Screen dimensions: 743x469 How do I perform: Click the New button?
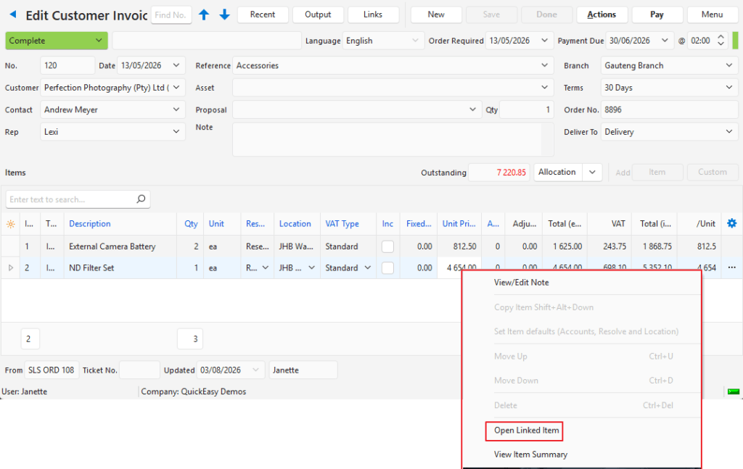(x=436, y=14)
